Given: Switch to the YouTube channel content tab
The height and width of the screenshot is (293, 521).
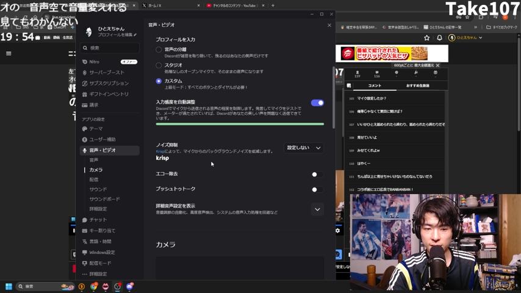Looking at the screenshot, I should pyautogui.click(x=235, y=5).
